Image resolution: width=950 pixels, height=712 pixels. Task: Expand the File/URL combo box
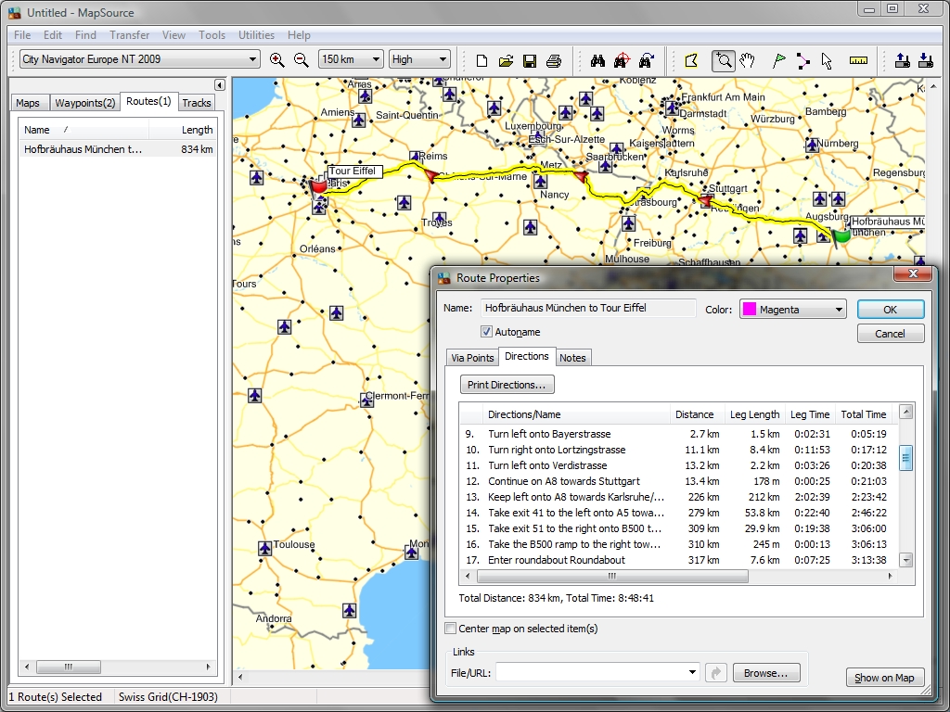[x=692, y=672]
